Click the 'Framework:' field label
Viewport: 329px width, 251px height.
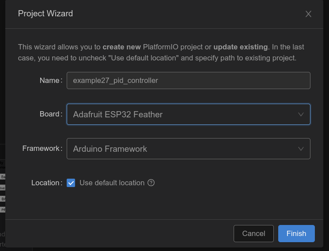pos(42,148)
